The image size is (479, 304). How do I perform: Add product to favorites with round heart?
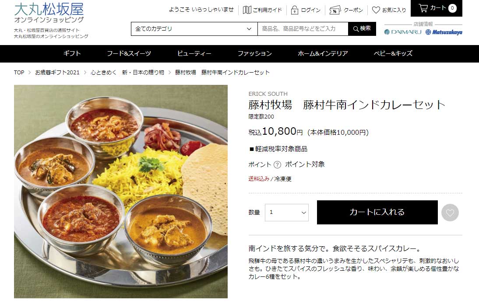(450, 213)
